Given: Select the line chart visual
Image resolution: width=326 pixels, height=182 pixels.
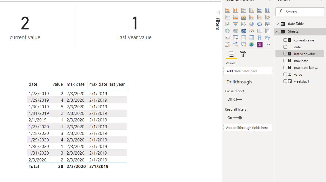Looking at the screenshot, I should 227,17.
